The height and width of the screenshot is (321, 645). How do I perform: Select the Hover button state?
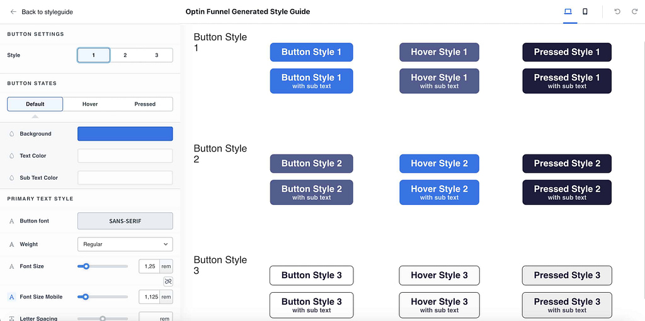coord(90,104)
